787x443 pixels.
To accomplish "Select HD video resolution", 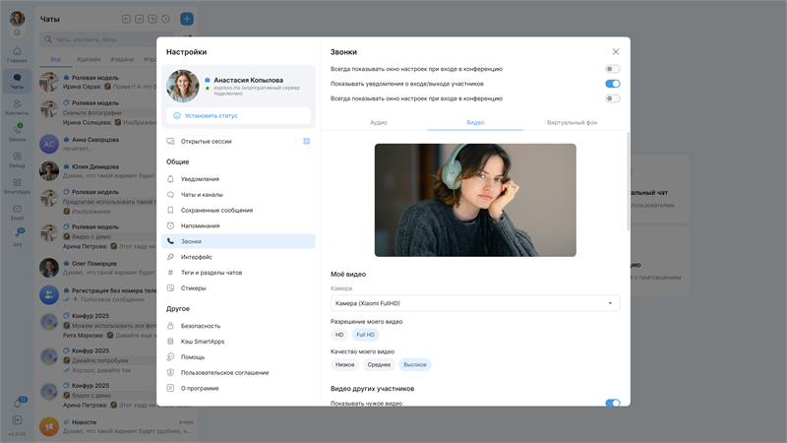I will 339,335.
